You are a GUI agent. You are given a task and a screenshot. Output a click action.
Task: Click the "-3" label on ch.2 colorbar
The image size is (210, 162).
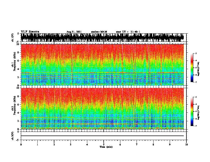196,97
